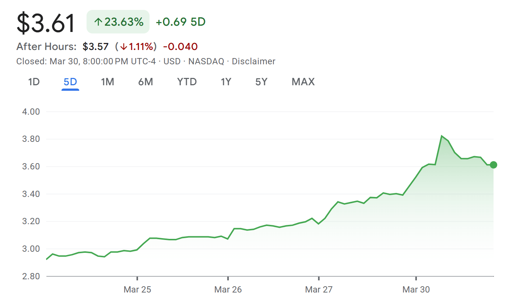Screen dimensions: 523x305
Task: Click the +0.69 5D change text
Action: (x=180, y=22)
